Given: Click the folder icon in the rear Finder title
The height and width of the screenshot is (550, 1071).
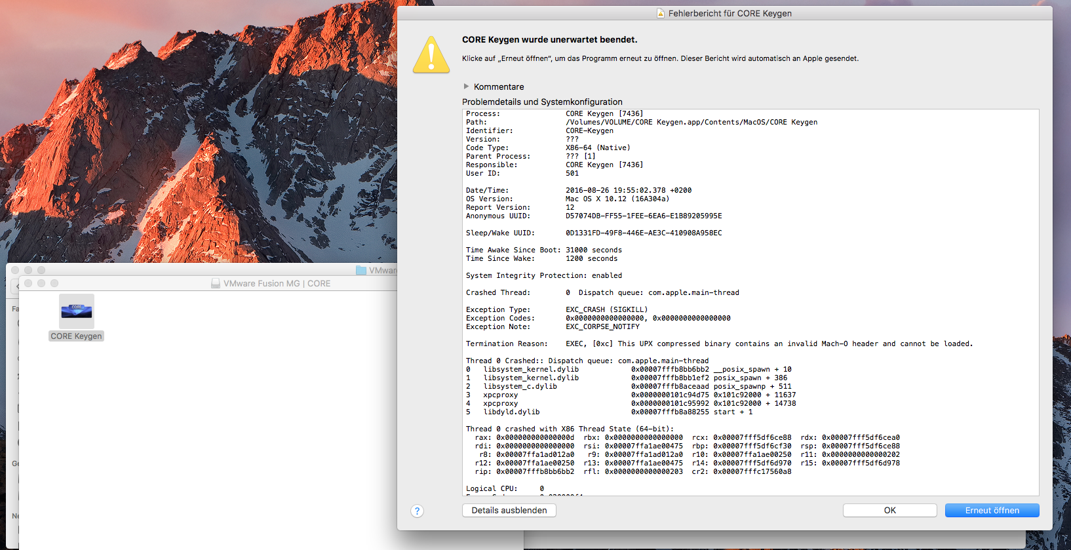Looking at the screenshot, I should point(360,270).
